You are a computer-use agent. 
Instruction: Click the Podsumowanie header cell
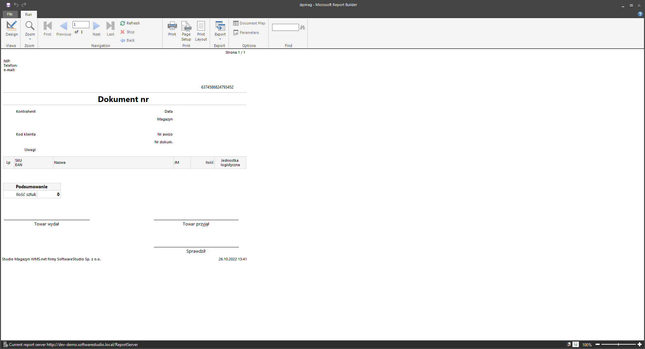click(x=32, y=187)
